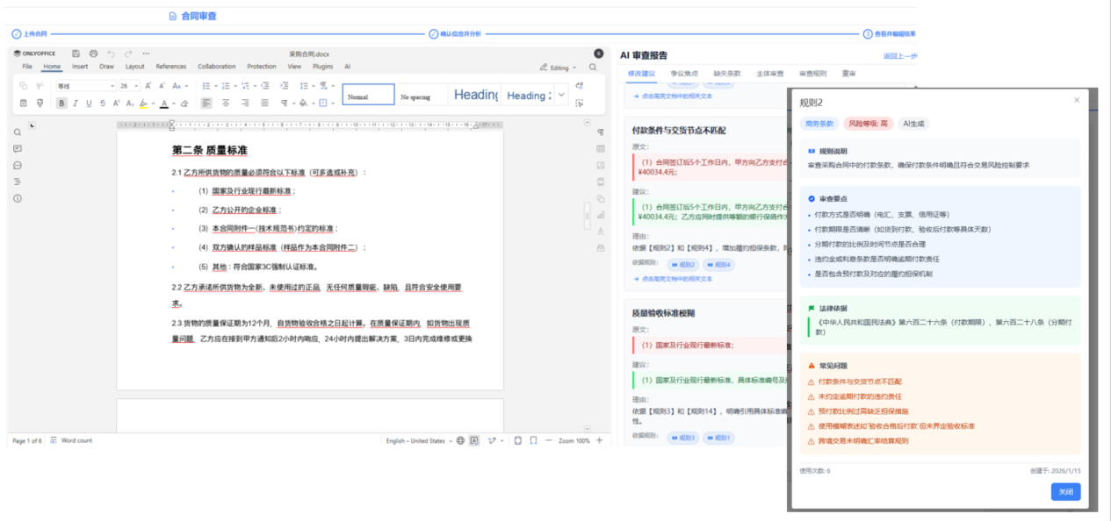Toggle Bold formatting button
The width and height of the screenshot is (1111, 521).
[61, 103]
